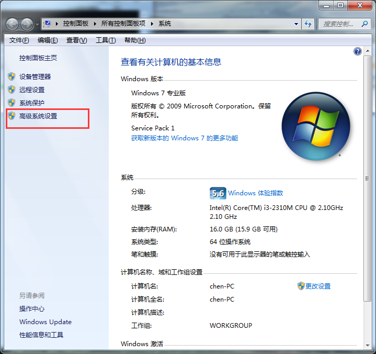Open the 查看(V) menu
The width and height of the screenshot is (376, 354).
pyautogui.click(x=76, y=40)
